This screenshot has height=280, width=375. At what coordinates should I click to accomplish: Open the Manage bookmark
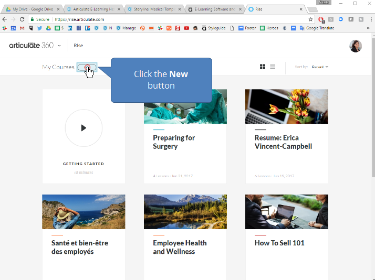pos(126,28)
